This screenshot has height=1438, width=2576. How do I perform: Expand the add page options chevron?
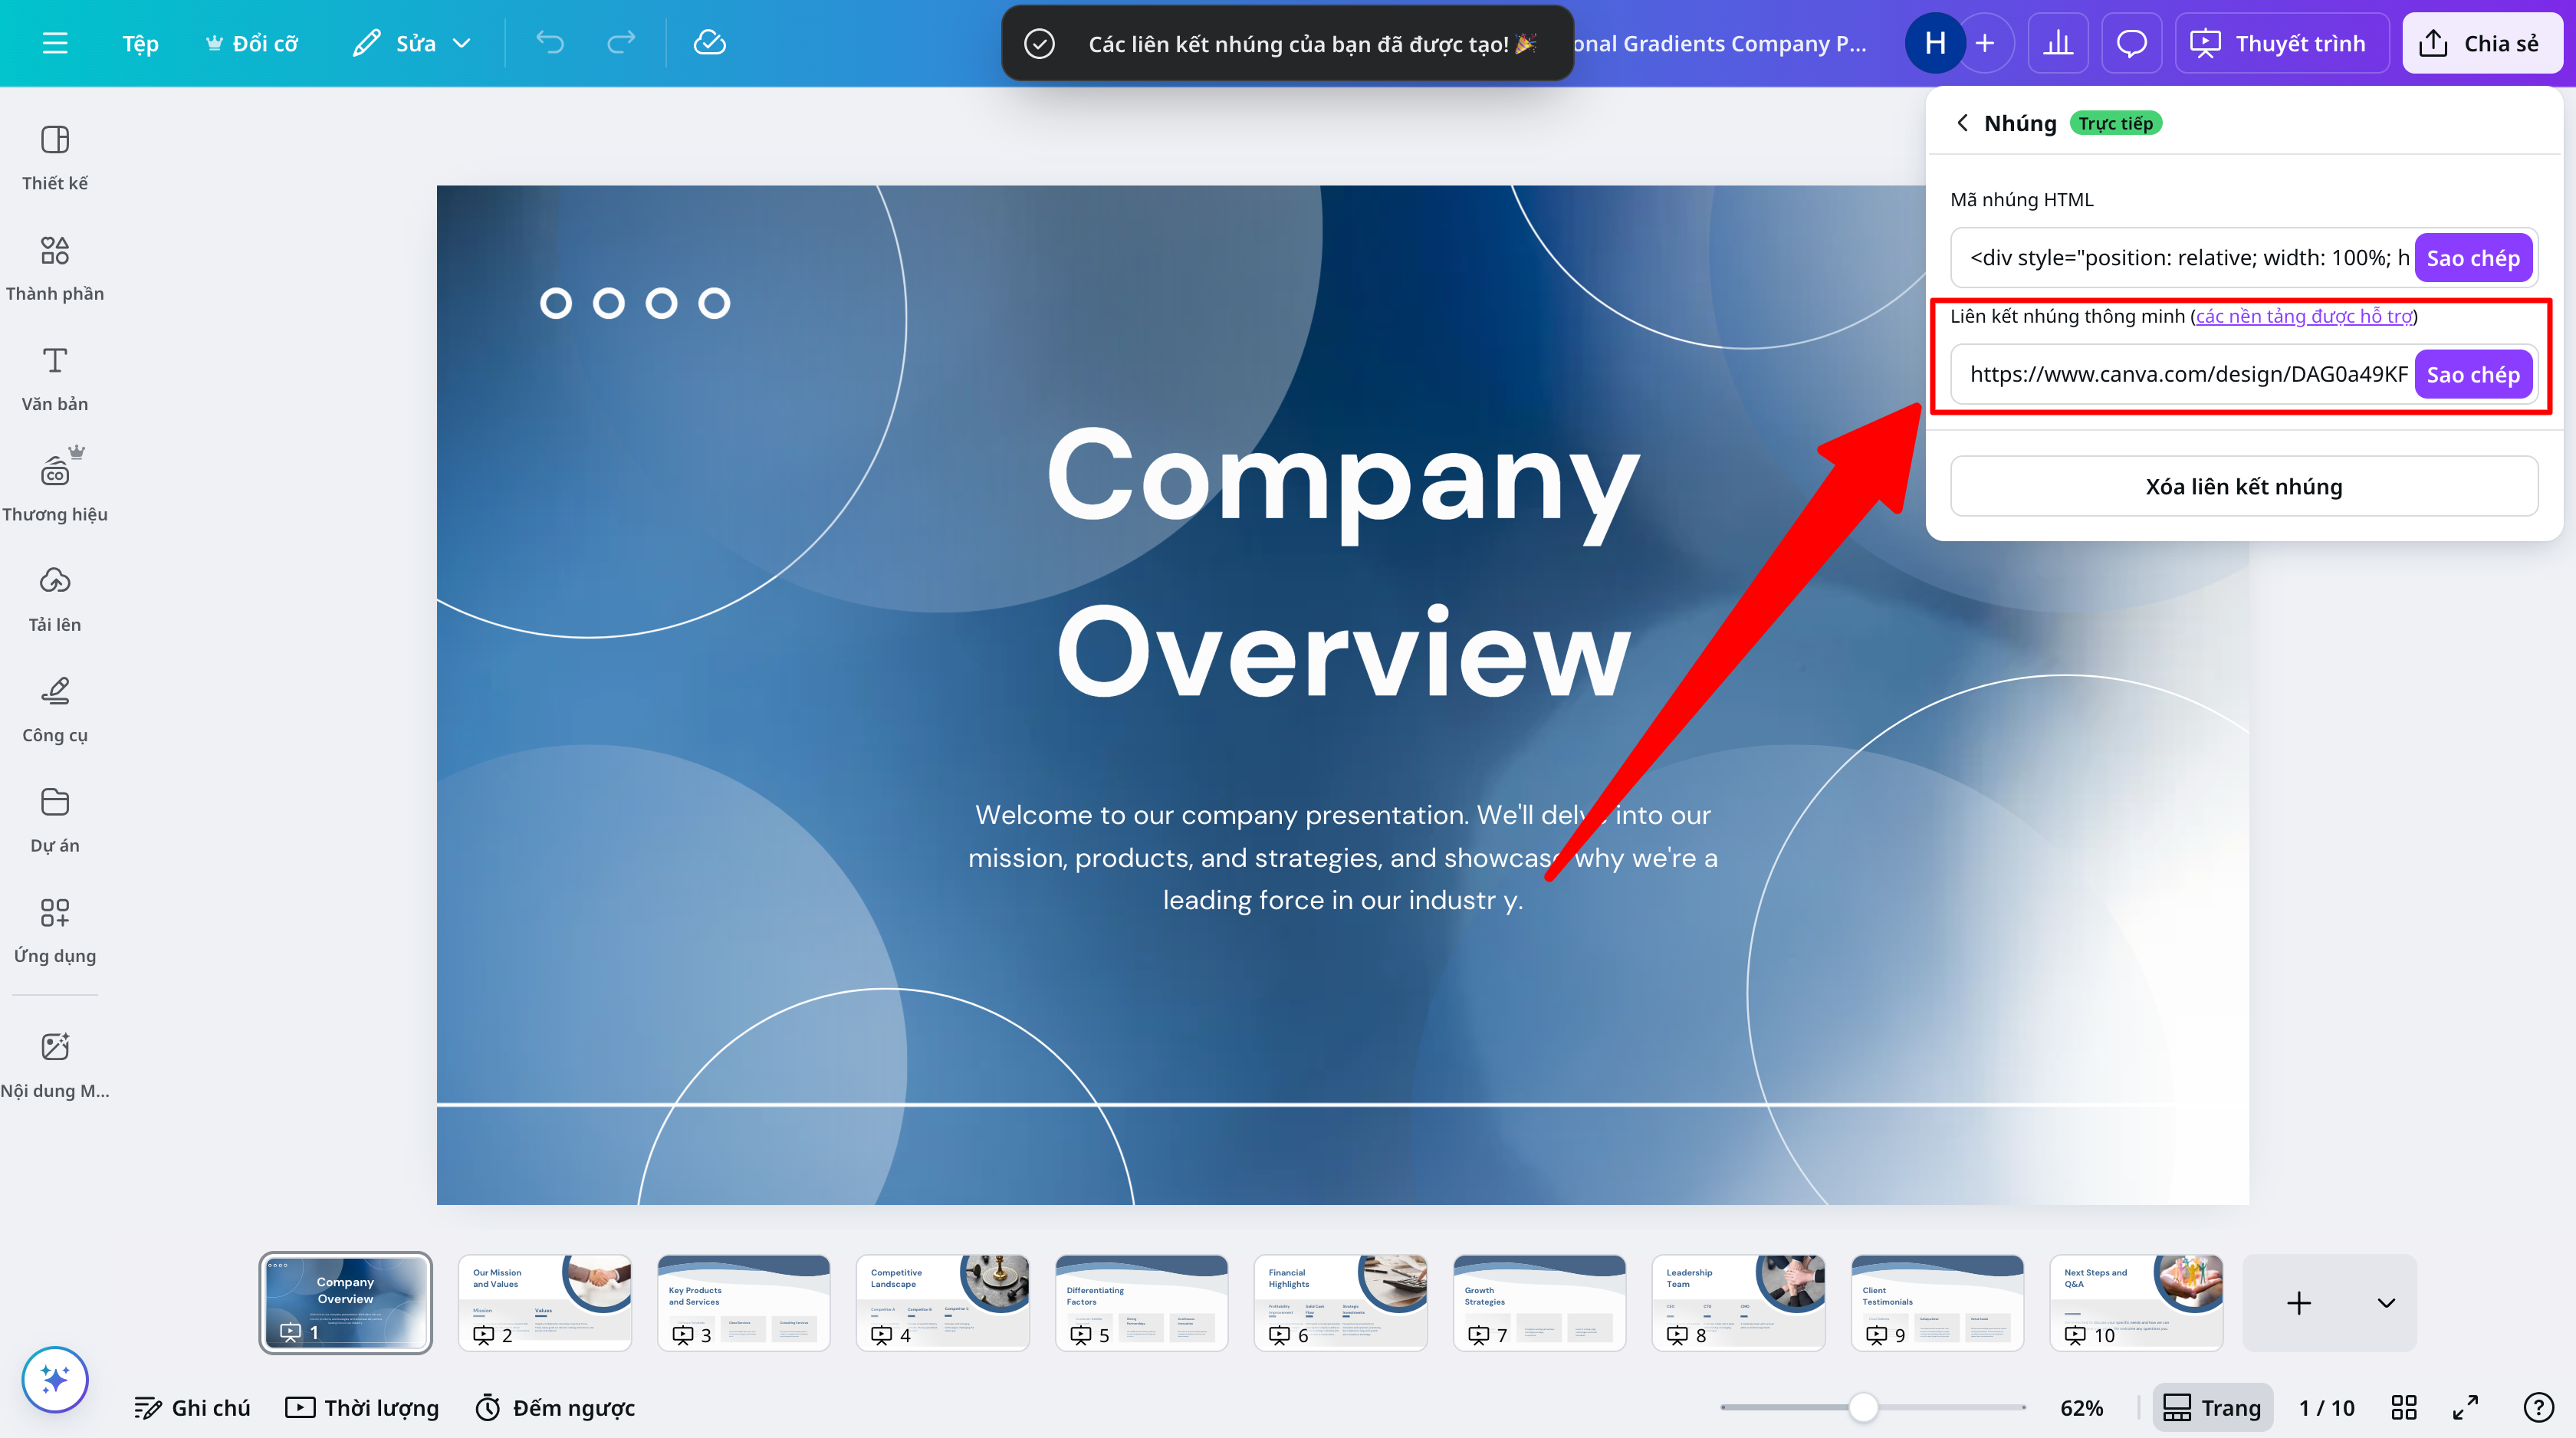pos(2386,1303)
